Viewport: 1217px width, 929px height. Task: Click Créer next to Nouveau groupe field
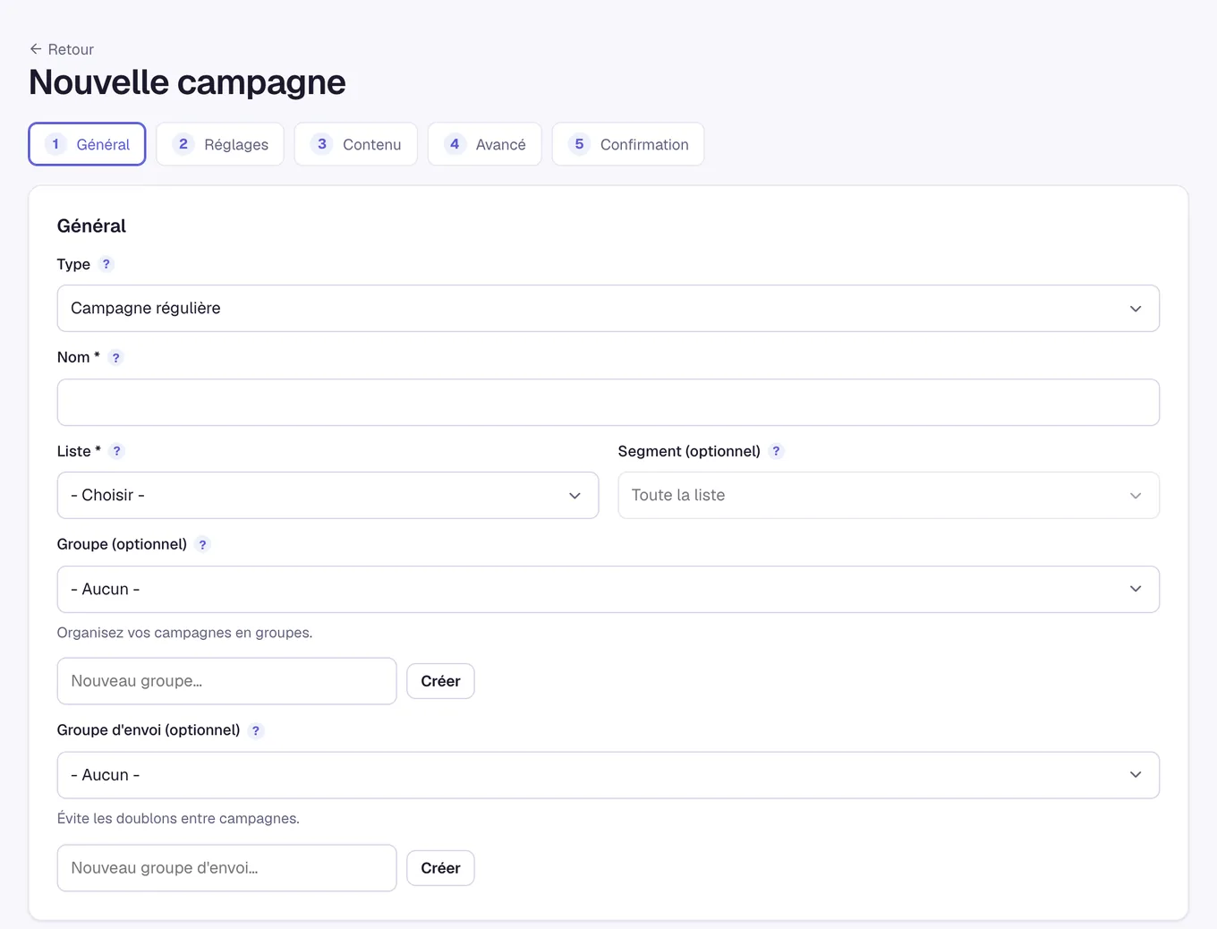(x=440, y=681)
